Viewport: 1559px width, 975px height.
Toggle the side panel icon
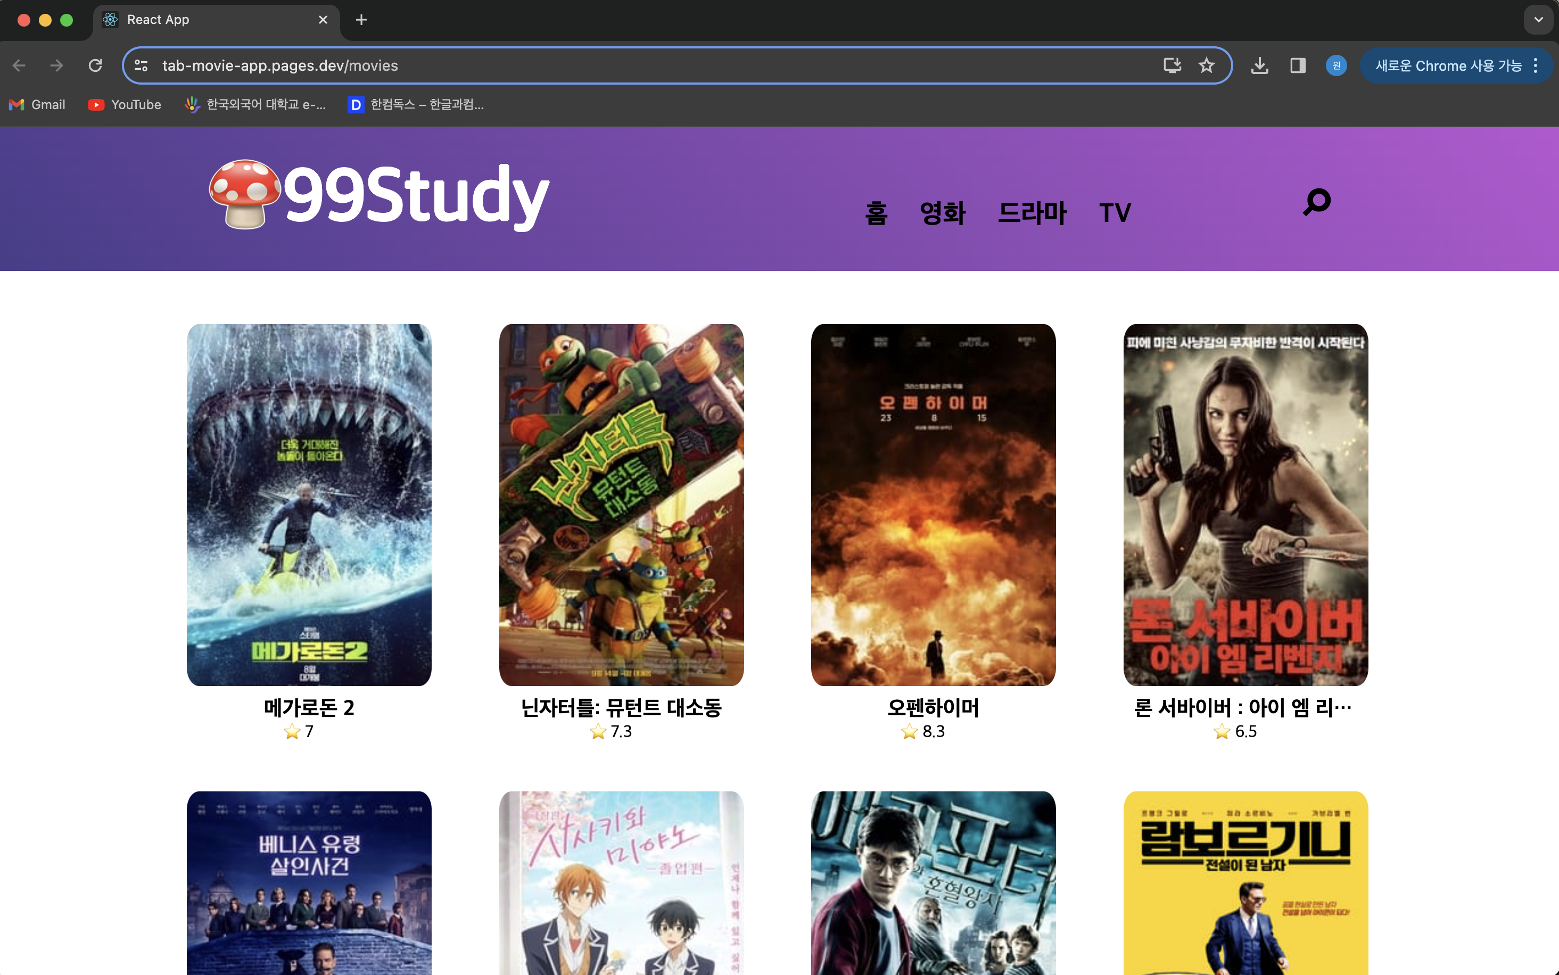[x=1298, y=65]
